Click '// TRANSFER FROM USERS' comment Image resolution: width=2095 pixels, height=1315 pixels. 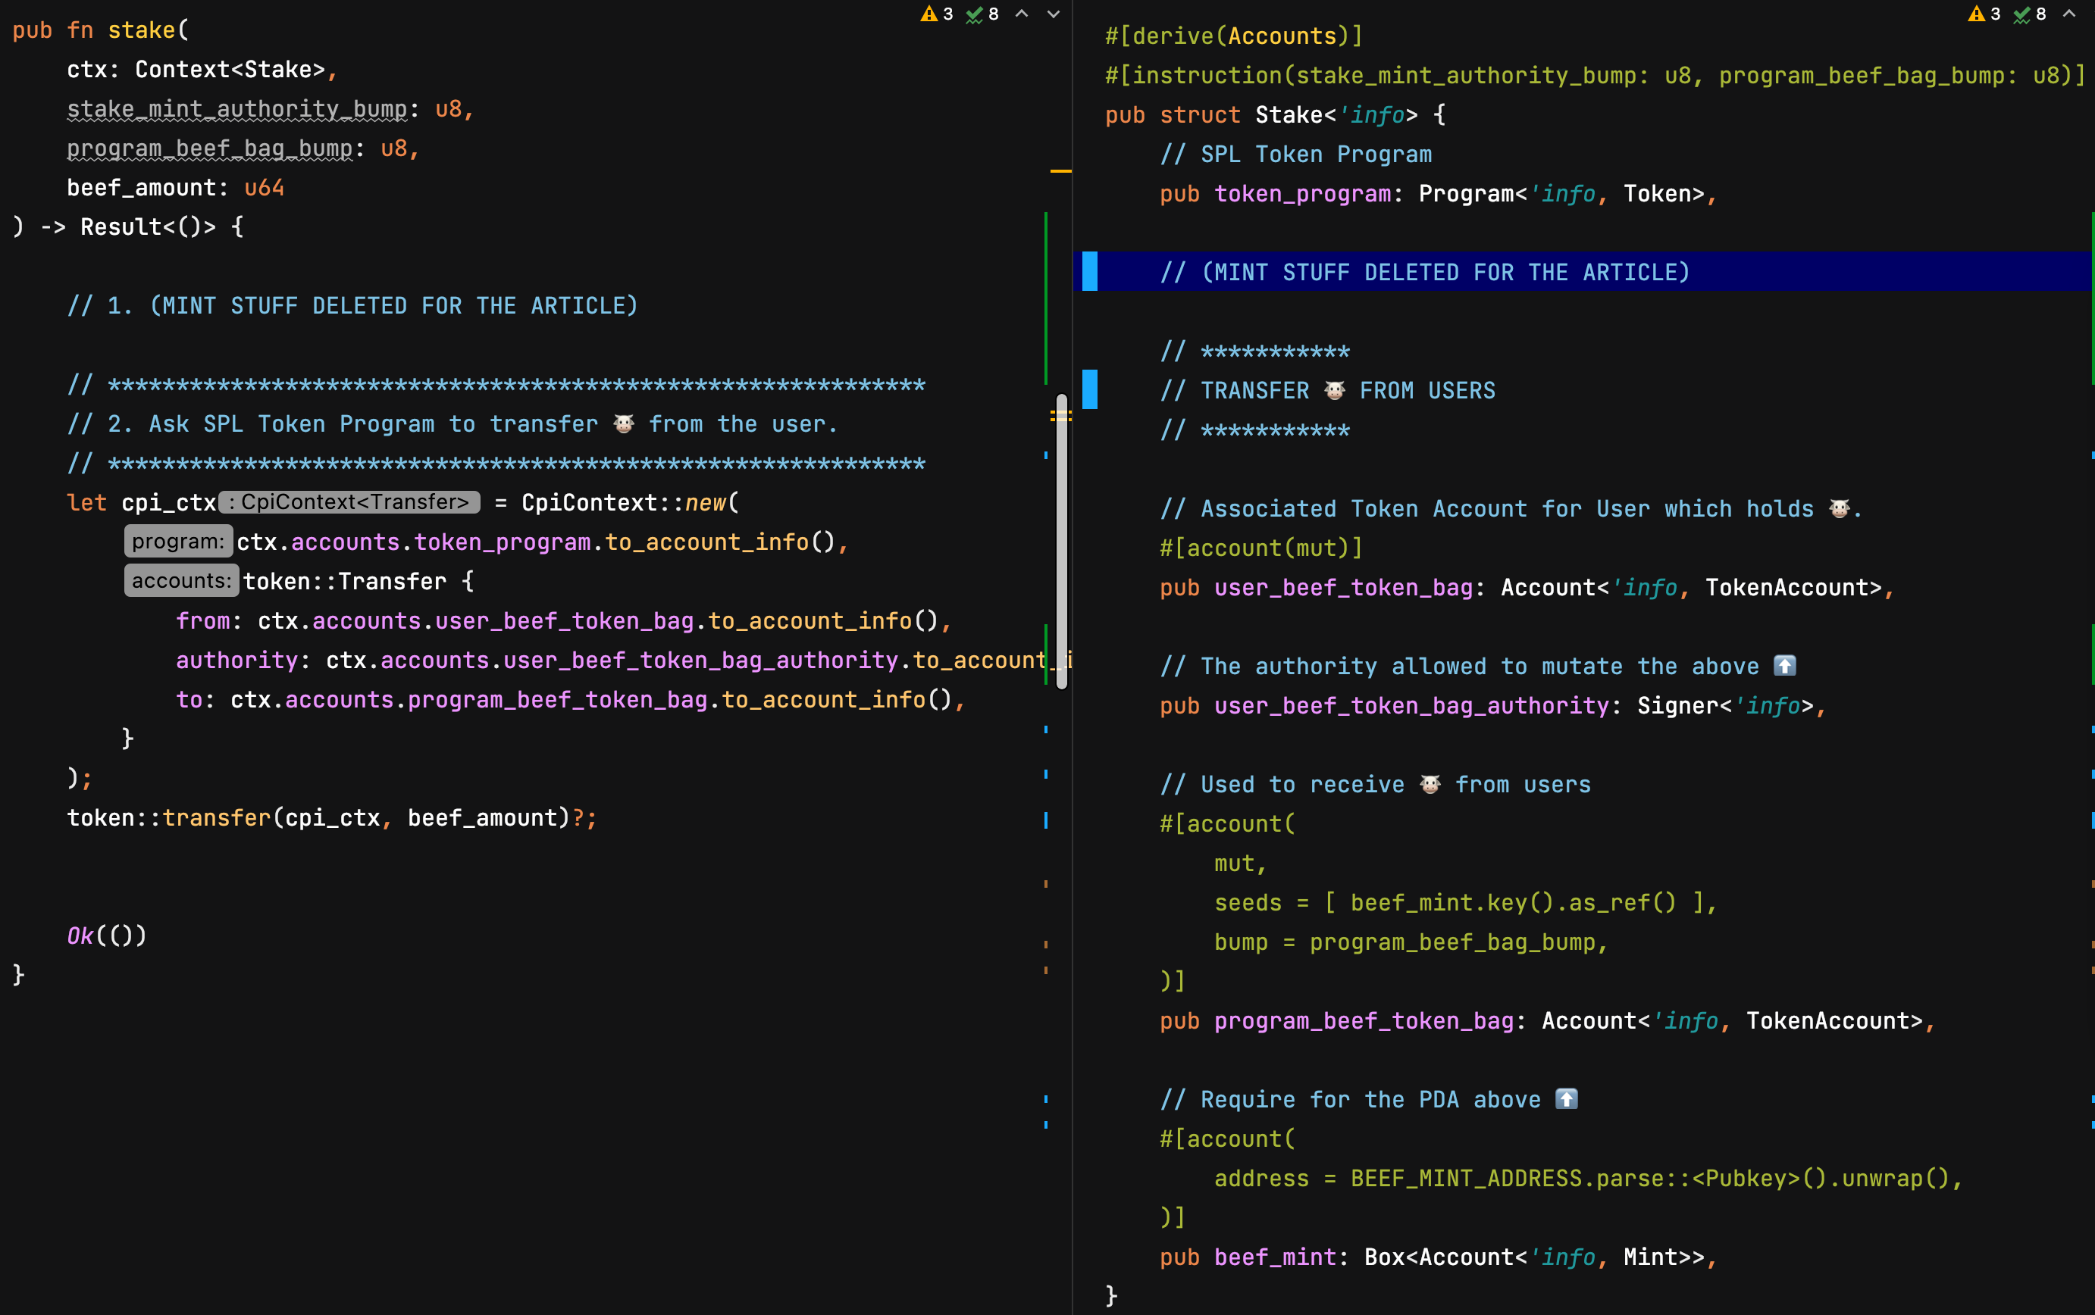[x=1328, y=391]
